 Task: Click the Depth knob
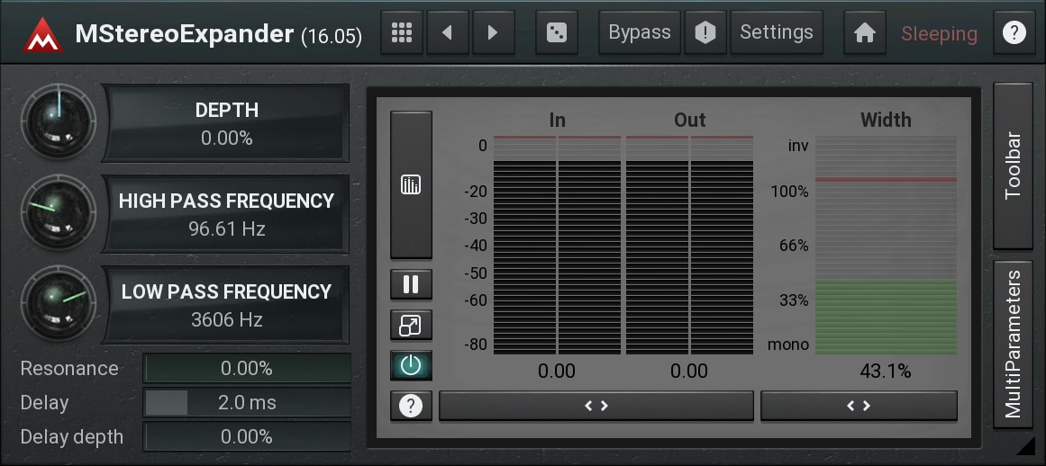59,121
